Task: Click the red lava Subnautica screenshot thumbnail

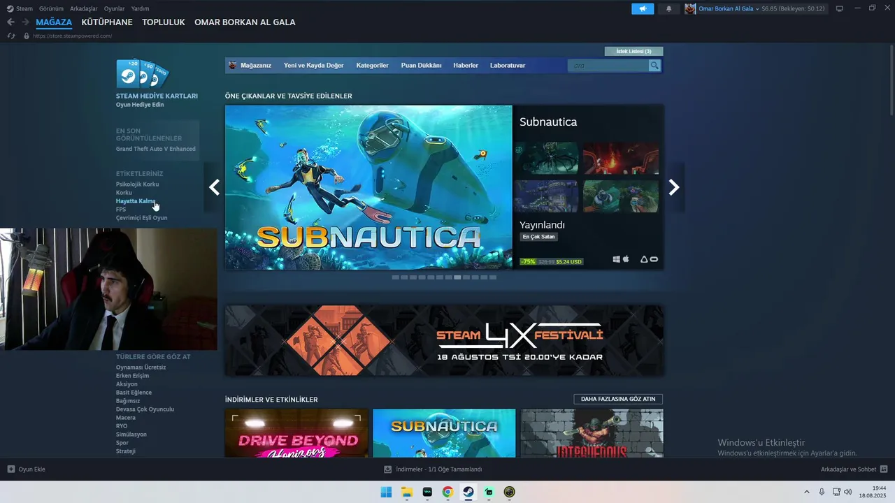Action: pos(621,159)
